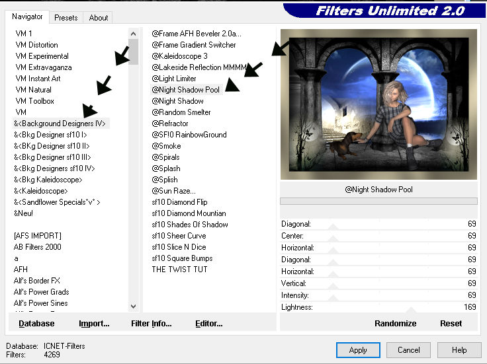487x364 pixels.
Task: Choose the @Kaleidoscope 3 filter
Action: point(179,56)
